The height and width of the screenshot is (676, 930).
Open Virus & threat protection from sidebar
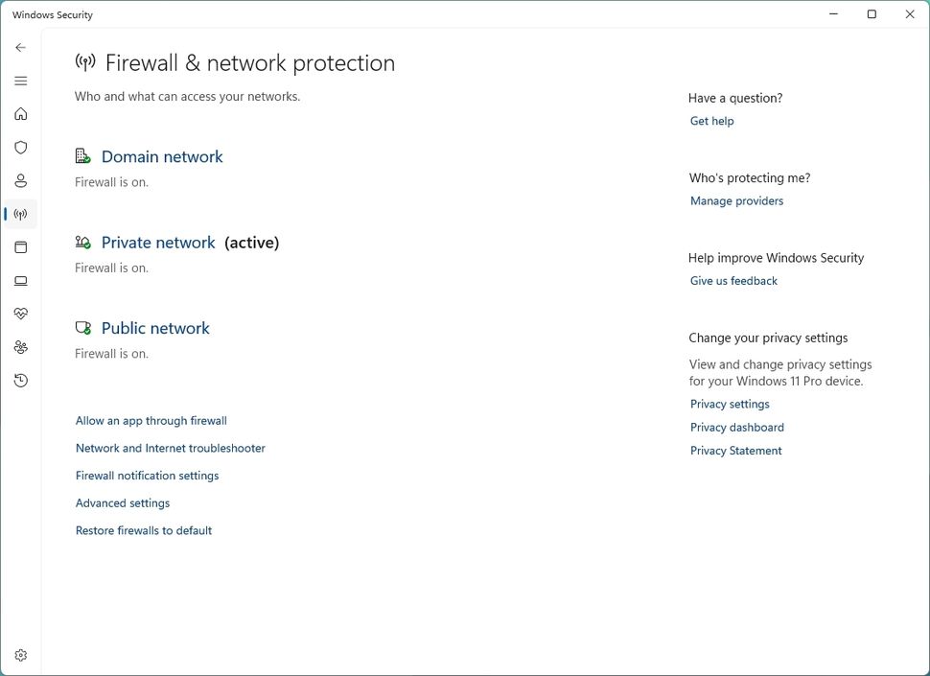click(20, 147)
